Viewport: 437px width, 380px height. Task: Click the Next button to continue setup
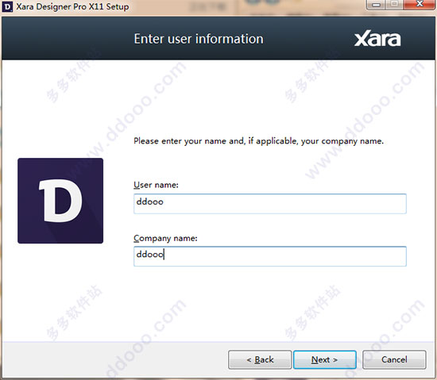pyautogui.click(x=325, y=359)
